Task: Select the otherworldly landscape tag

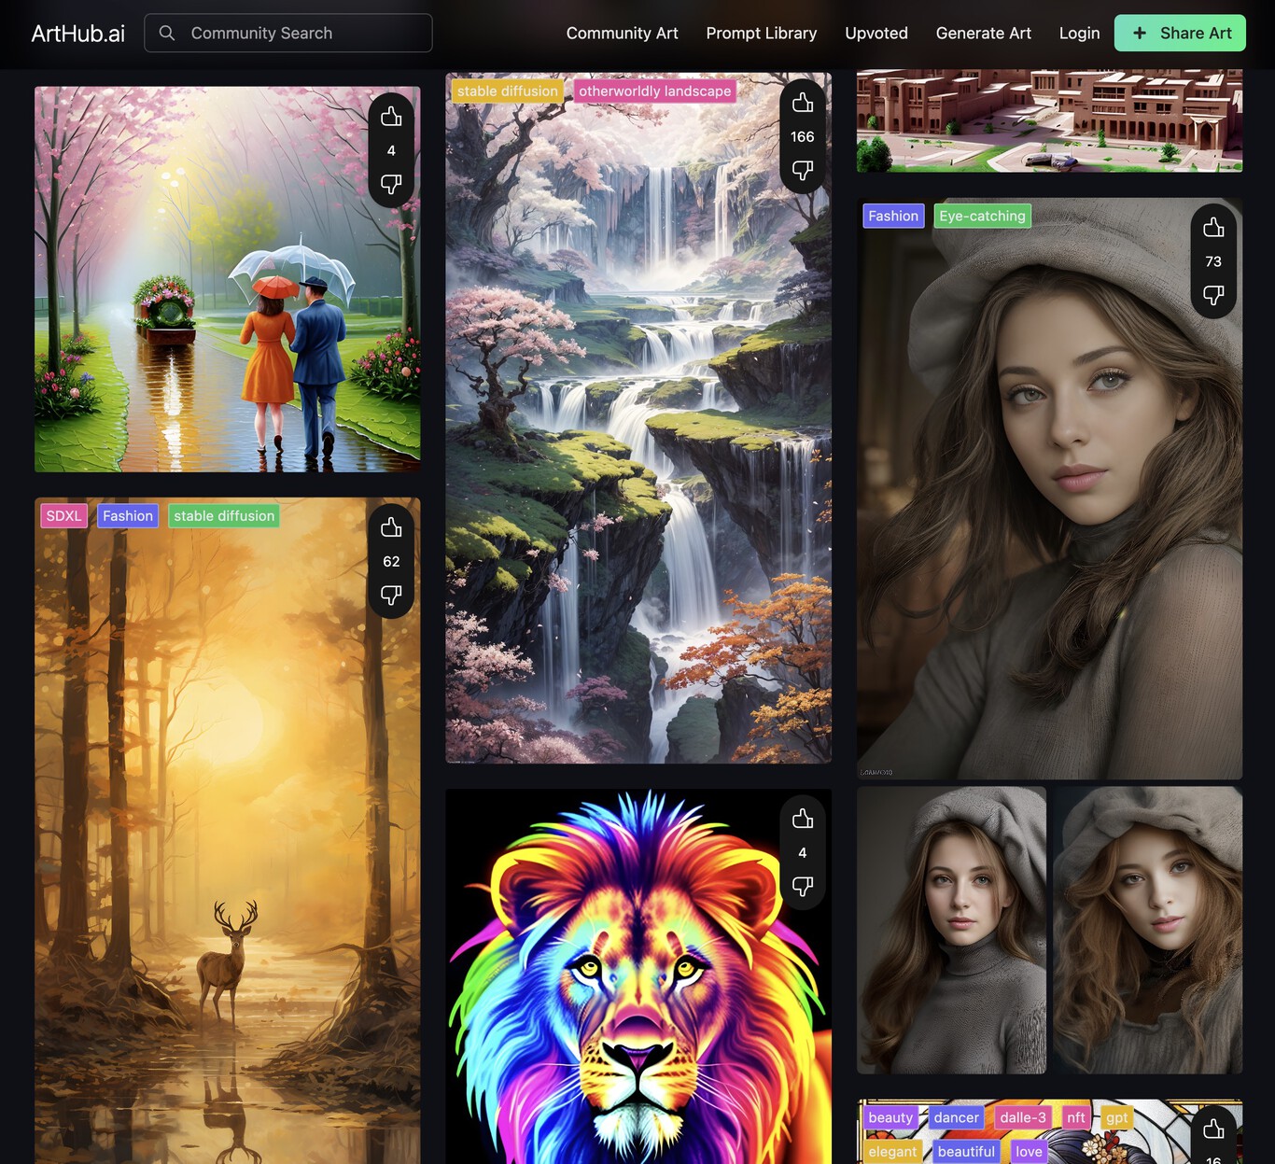Action: pyautogui.click(x=654, y=91)
